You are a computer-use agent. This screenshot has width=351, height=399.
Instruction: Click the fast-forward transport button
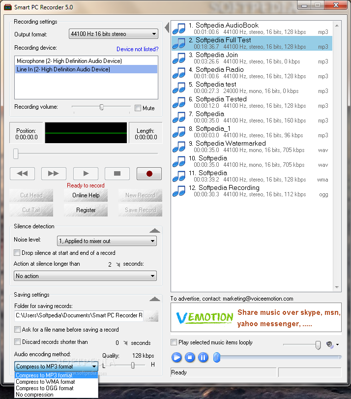click(54, 174)
